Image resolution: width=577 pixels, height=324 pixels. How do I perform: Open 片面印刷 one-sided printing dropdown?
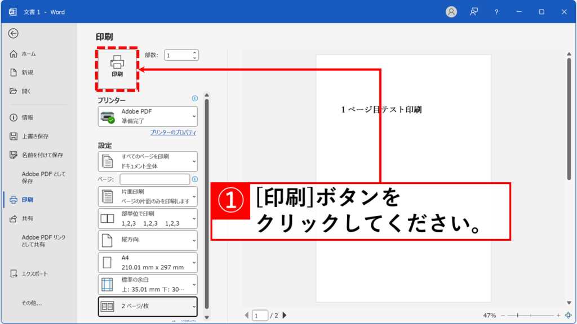148,196
